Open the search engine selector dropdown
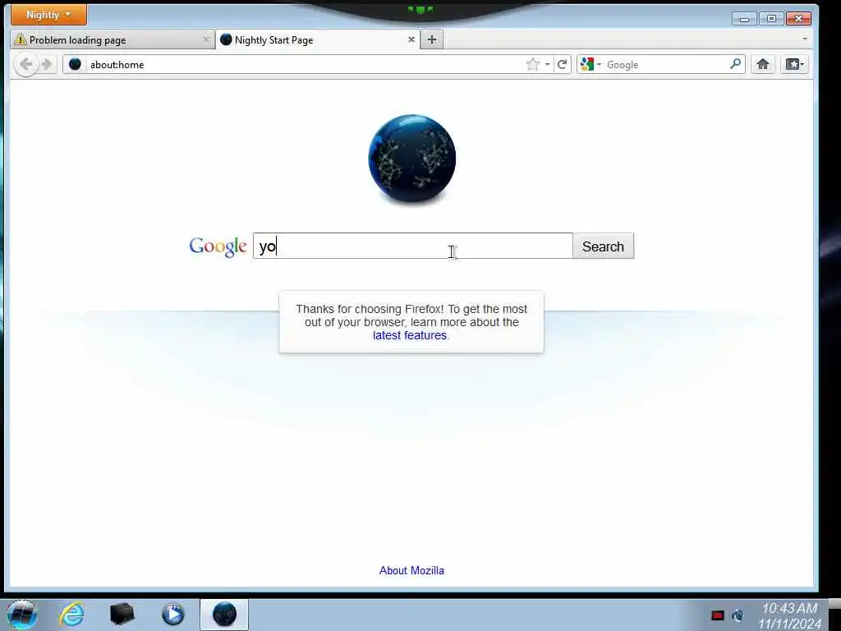The height and width of the screenshot is (631, 841). [x=591, y=64]
